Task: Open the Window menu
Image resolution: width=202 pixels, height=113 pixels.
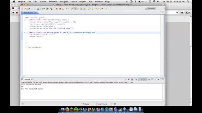Action: coord(98,2)
